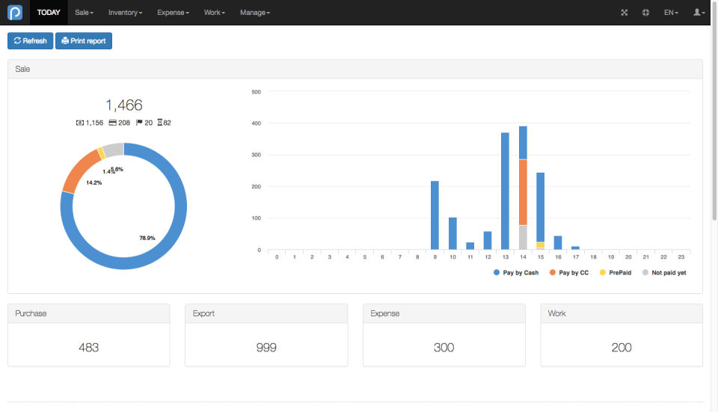Viewport: 718px width, 412px height.
Task: Click the app logo icon
Action: [x=15, y=13]
